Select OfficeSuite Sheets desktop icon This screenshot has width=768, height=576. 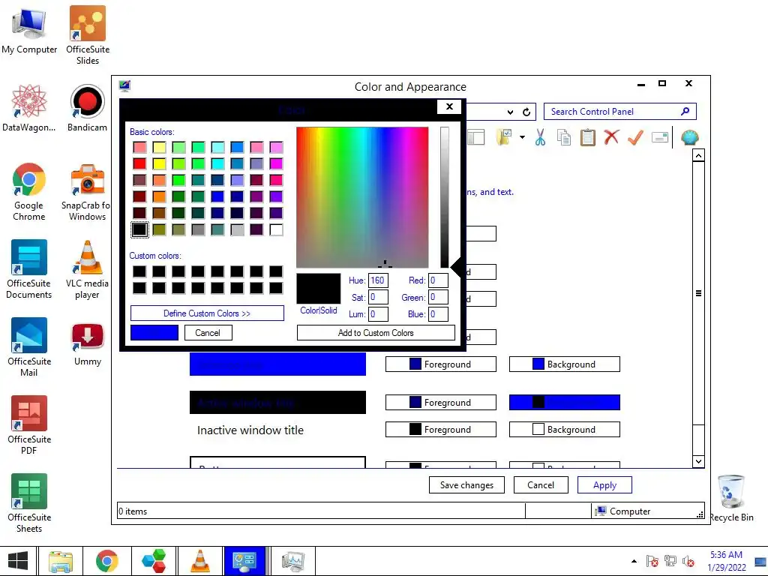[29, 503]
